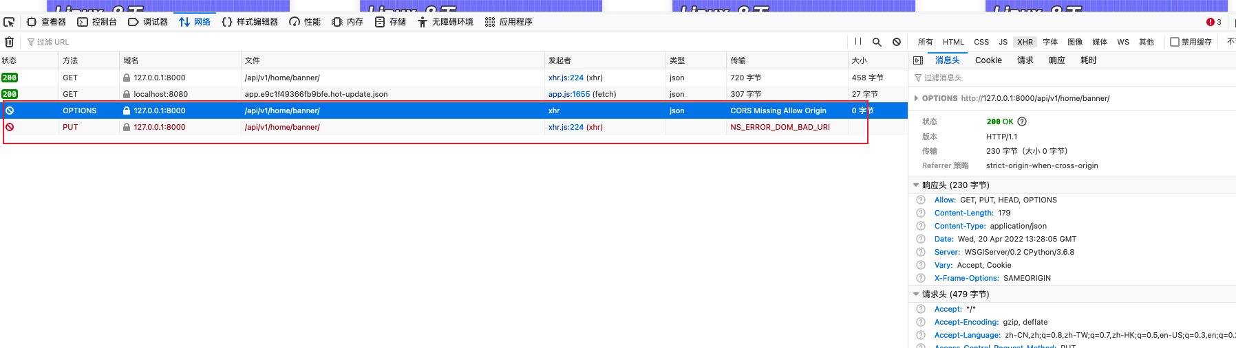Sort by the 文件 file column header

tap(393, 60)
